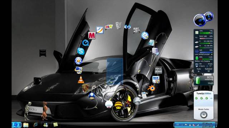
Task: Click the blue Mario mushroom icon
Action: [92, 96]
